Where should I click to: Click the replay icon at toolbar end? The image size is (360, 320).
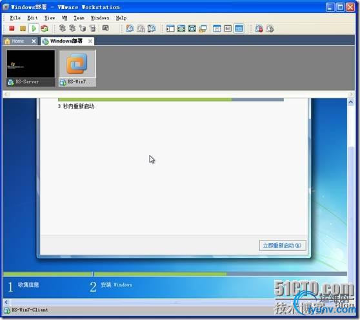pyautogui.click(x=270, y=28)
